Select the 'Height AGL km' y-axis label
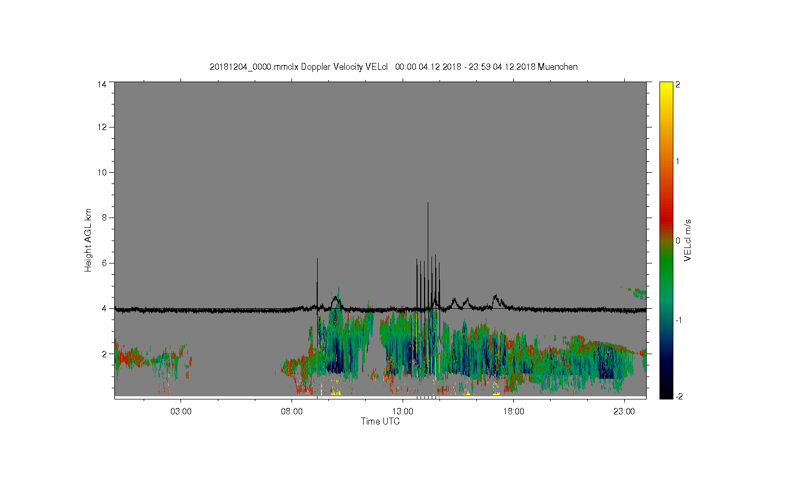The width and height of the screenshot is (801, 480). 88,240
